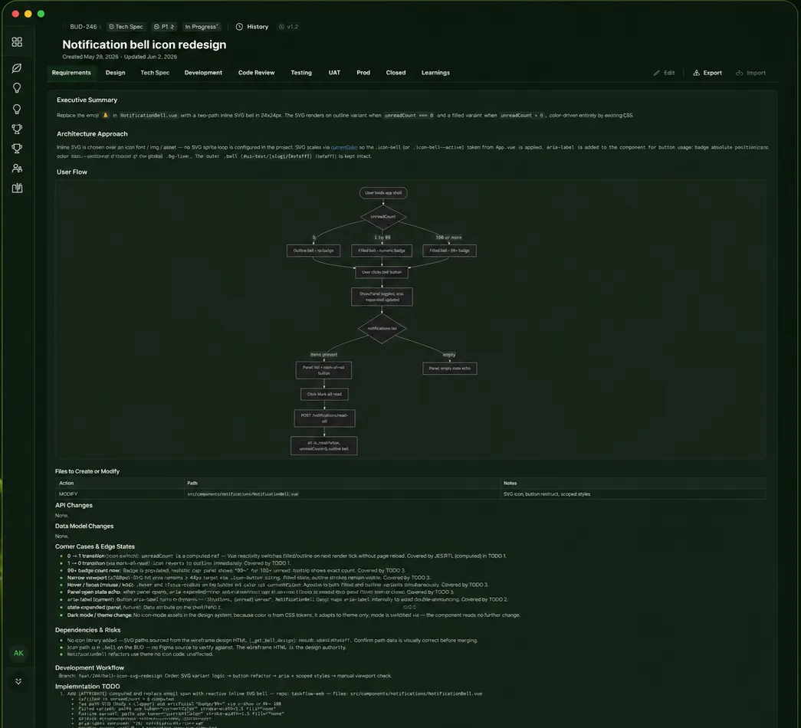Click the 'Architecture Approach' heading
The image size is (801, 728).
pos(92,134)
